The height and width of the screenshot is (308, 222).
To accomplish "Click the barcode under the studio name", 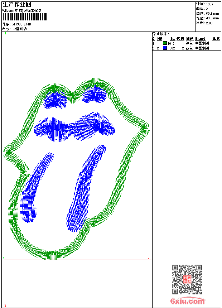I will 25,17.
